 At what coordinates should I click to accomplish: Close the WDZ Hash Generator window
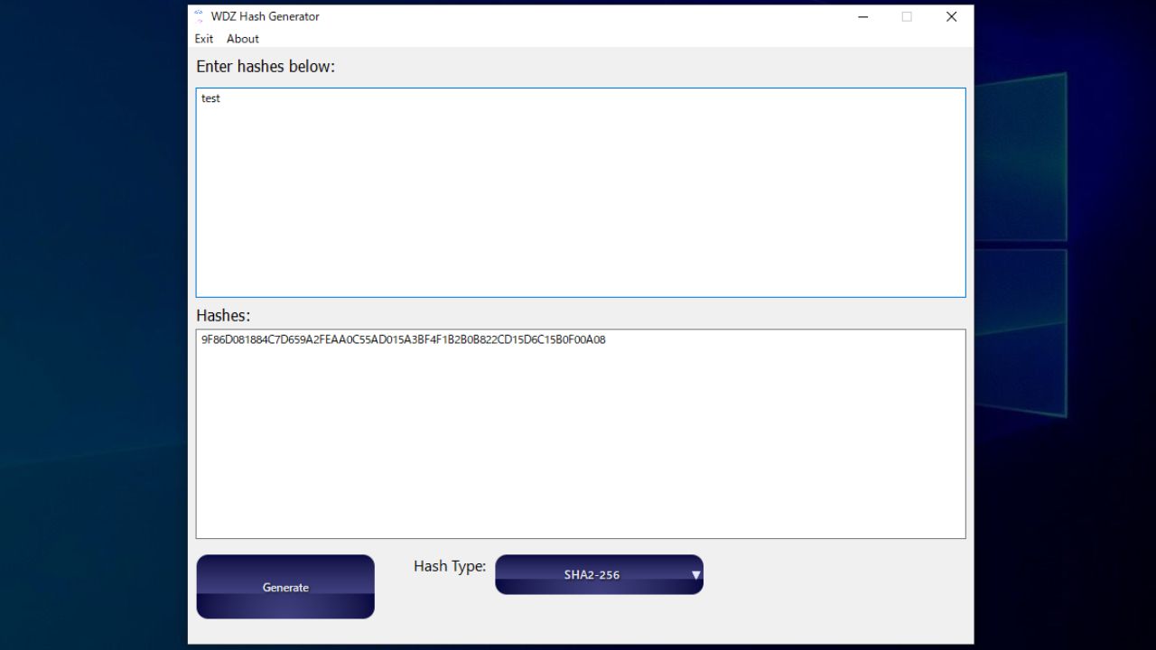(951, 16)
